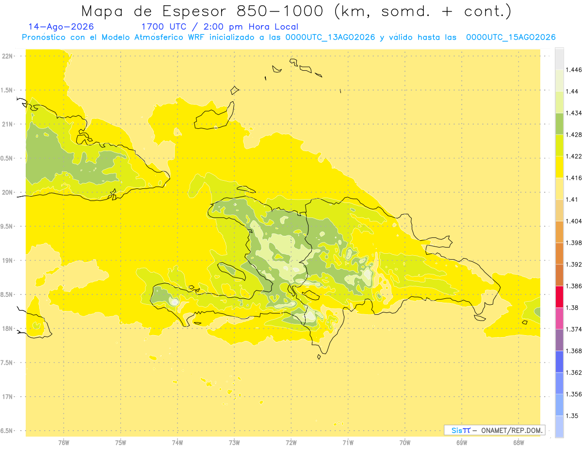Click the longitude label '76W'
582x449 pixels.
[64, 443]
